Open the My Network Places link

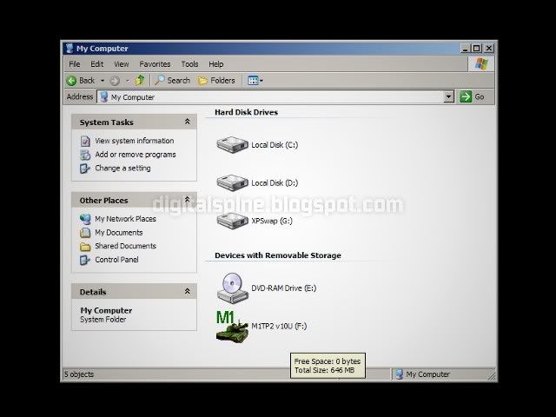(x=125, y=219)
